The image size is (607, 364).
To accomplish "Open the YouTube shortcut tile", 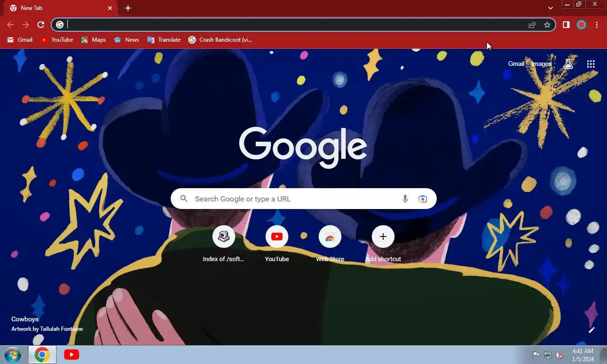I will click(277, 245).
